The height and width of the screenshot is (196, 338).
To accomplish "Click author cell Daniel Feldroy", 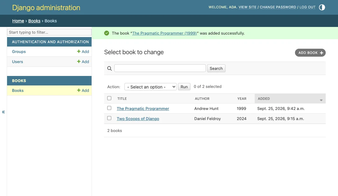I will pyautogui.click(x=207, y=119).
